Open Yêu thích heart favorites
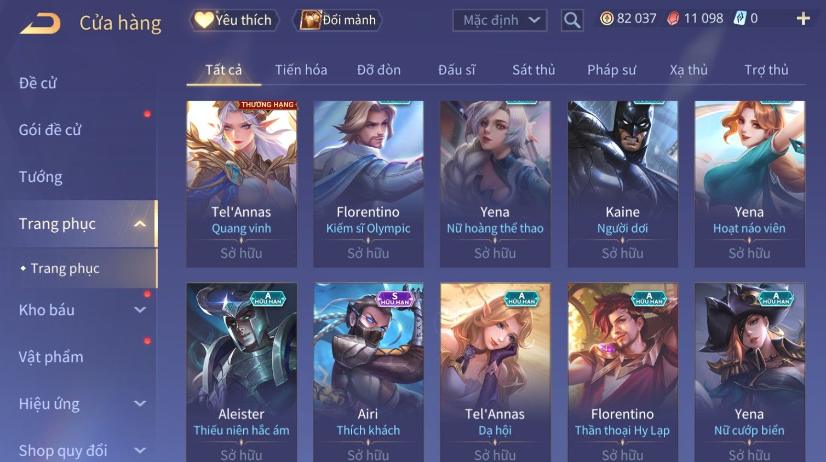Image resolution: width=826 pixels, height=462 pixels. click(x=234, y=20)
